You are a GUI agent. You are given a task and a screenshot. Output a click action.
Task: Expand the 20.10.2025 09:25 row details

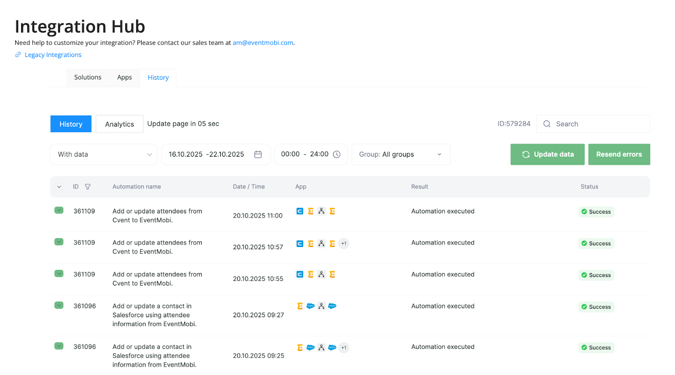[59, 346]
